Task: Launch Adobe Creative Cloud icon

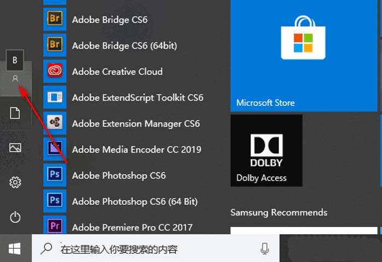Action: 55,72
